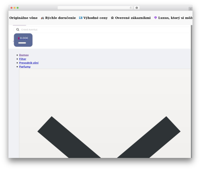Open a new tab with plus button
This screenshot has height=170, width=201.
(x=191, y=9)
